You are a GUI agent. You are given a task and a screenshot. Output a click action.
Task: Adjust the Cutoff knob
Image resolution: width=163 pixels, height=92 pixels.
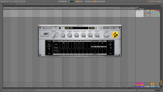click(70, 35)
